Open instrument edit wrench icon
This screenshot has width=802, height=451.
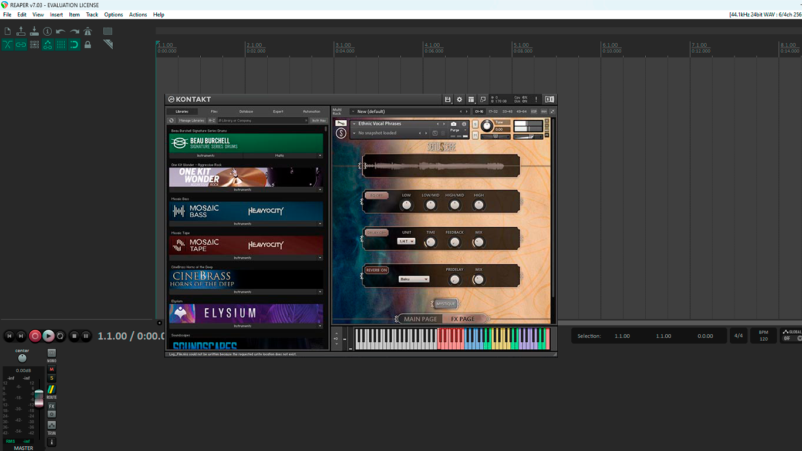point(341,123)
